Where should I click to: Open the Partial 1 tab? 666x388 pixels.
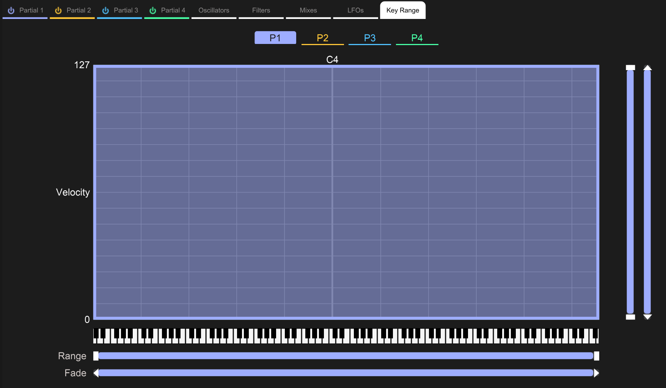click(x=25, y=10)
